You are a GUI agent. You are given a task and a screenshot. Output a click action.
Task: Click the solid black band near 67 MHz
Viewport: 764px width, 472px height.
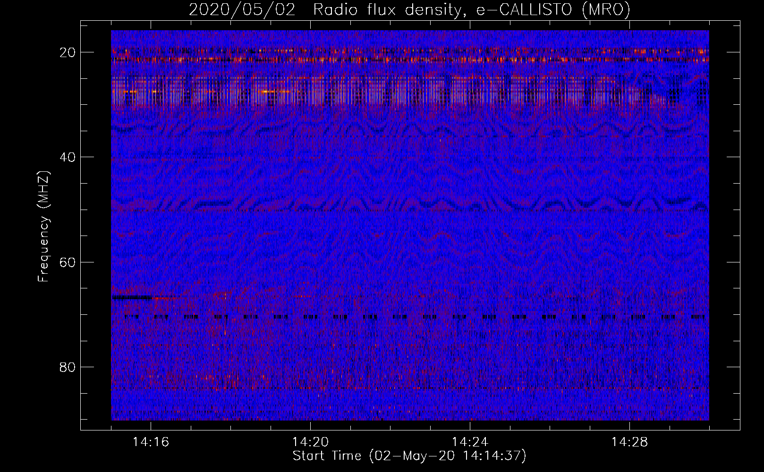(x=132, y=297)
